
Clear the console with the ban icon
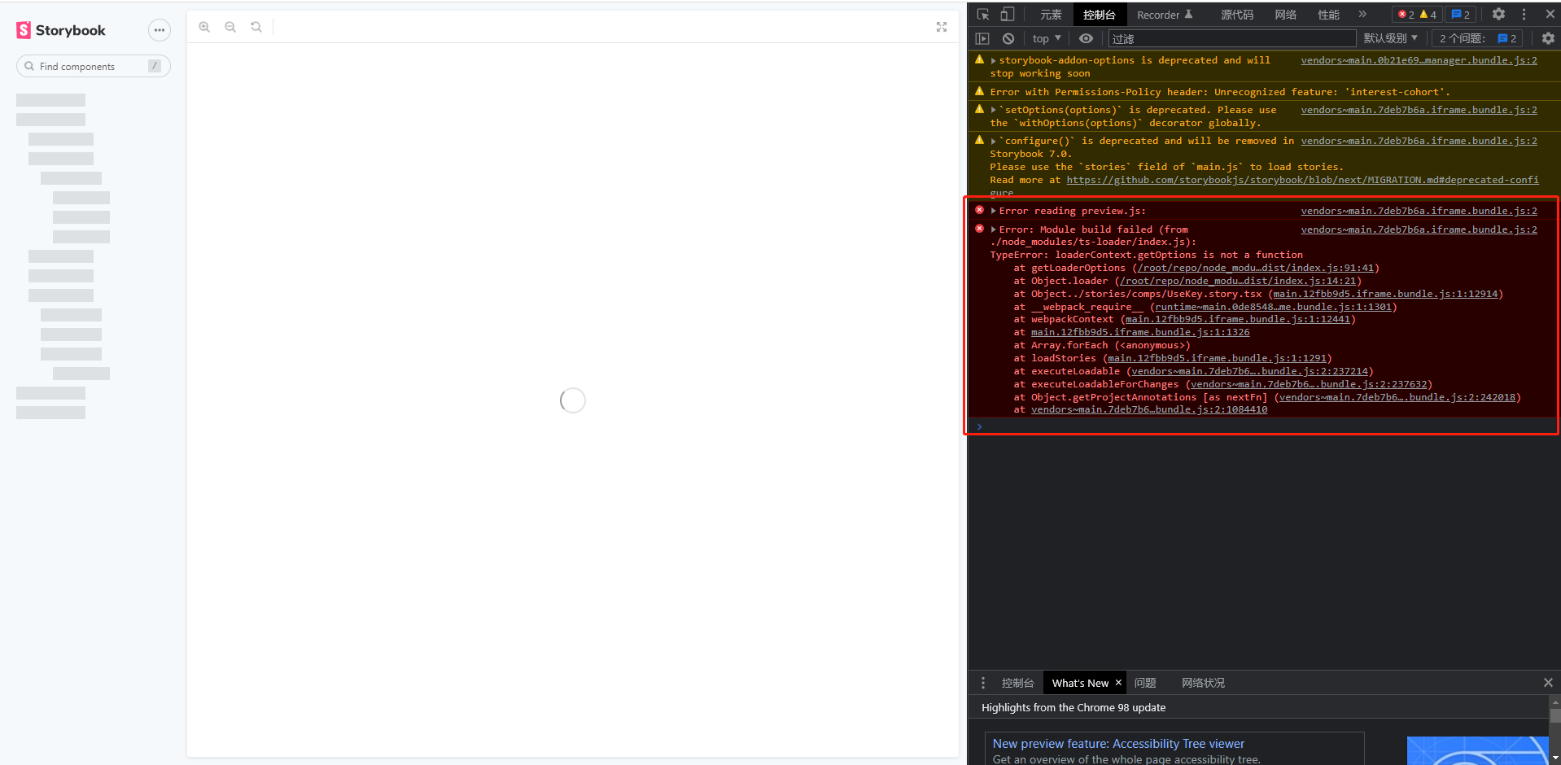coord(1008,38)
